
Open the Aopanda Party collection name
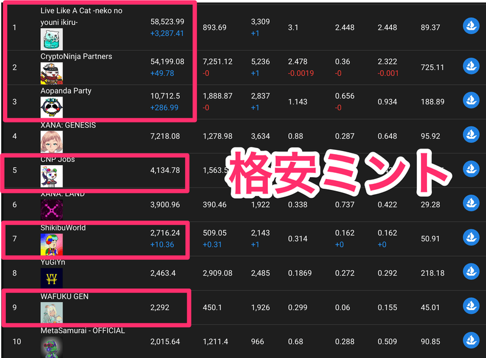[x=66, y=91]
